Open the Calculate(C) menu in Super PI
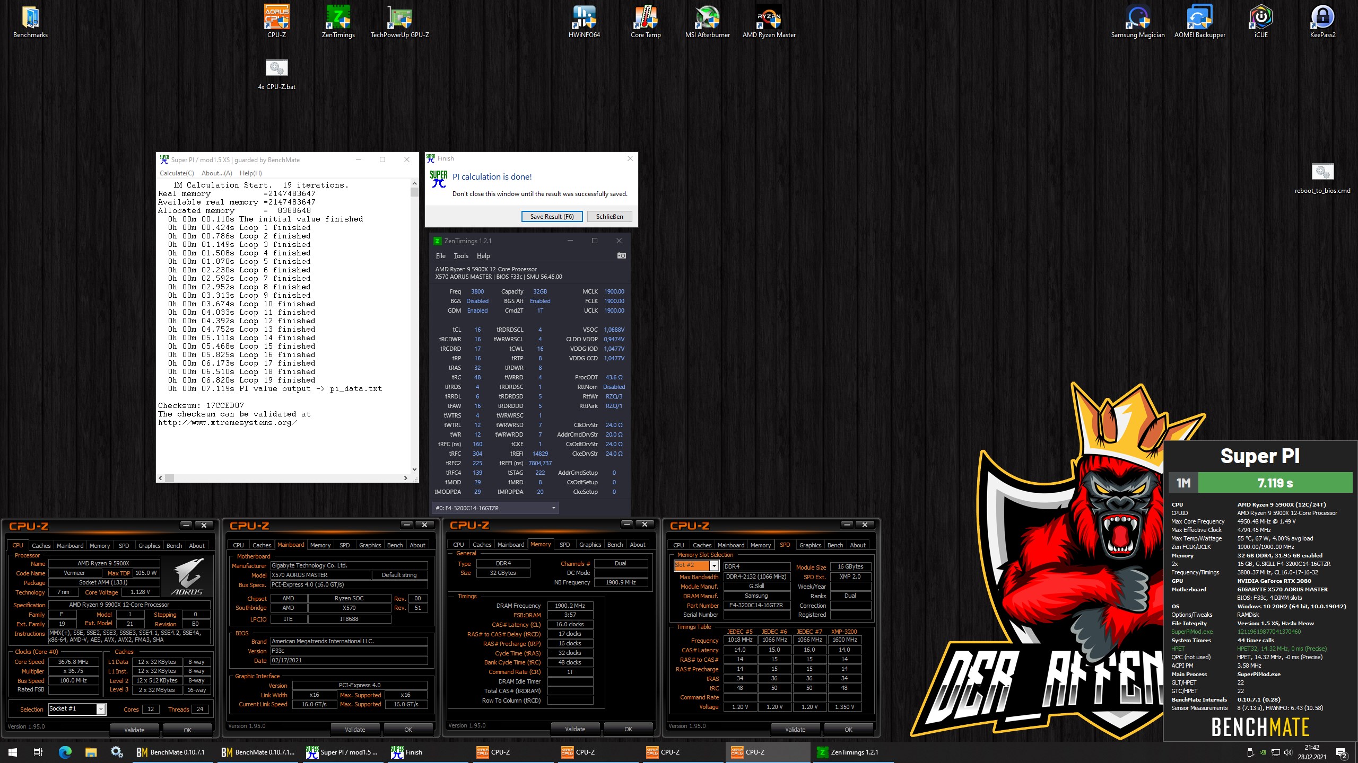This screenshot has height=763, width=1358. coord(177,173)
